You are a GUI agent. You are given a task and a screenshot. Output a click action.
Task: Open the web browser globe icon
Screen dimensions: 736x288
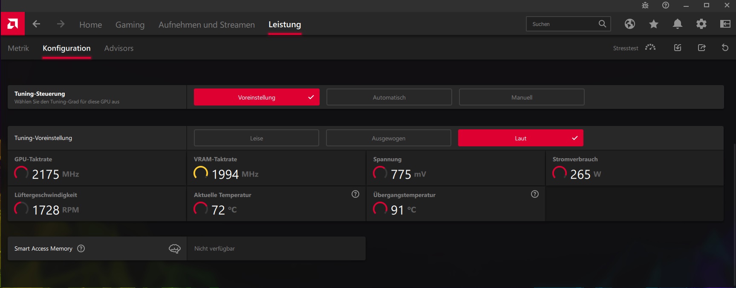[630, 24]
